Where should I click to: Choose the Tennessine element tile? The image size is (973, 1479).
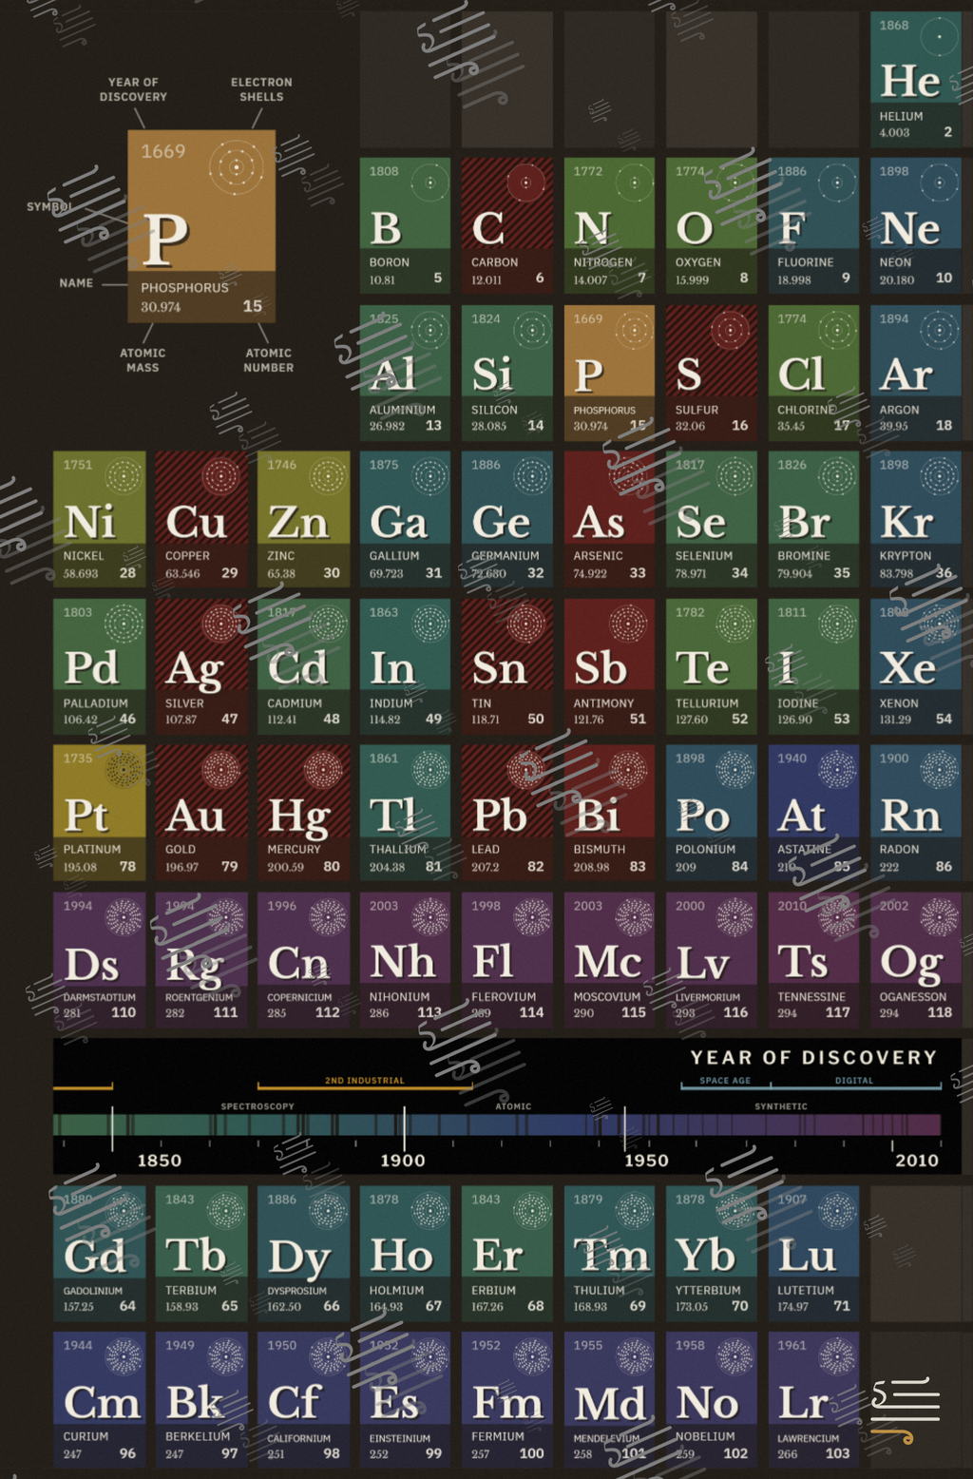click(x=813, y=960)
